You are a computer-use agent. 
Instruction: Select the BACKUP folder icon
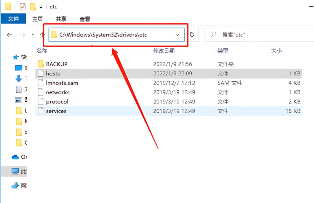(41, 64)
